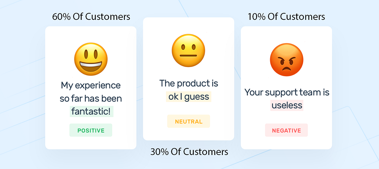This screenshot has width=379, height=169.
Task: Click the red angry face emoji
Action: point(286,59)
